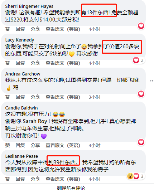View original English text of Leslianne Pease comment

63,179
